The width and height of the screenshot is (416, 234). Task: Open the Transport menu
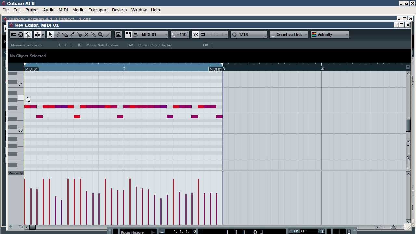click(98, 10)
